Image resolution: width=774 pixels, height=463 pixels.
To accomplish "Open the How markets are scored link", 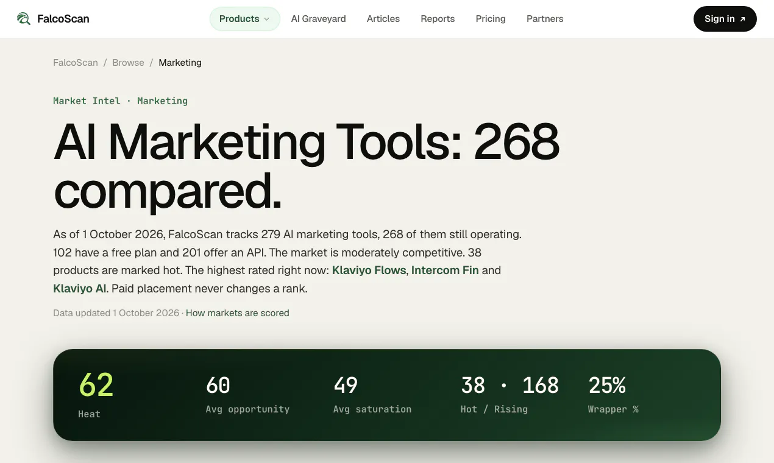I will click(x=238, y=313).
